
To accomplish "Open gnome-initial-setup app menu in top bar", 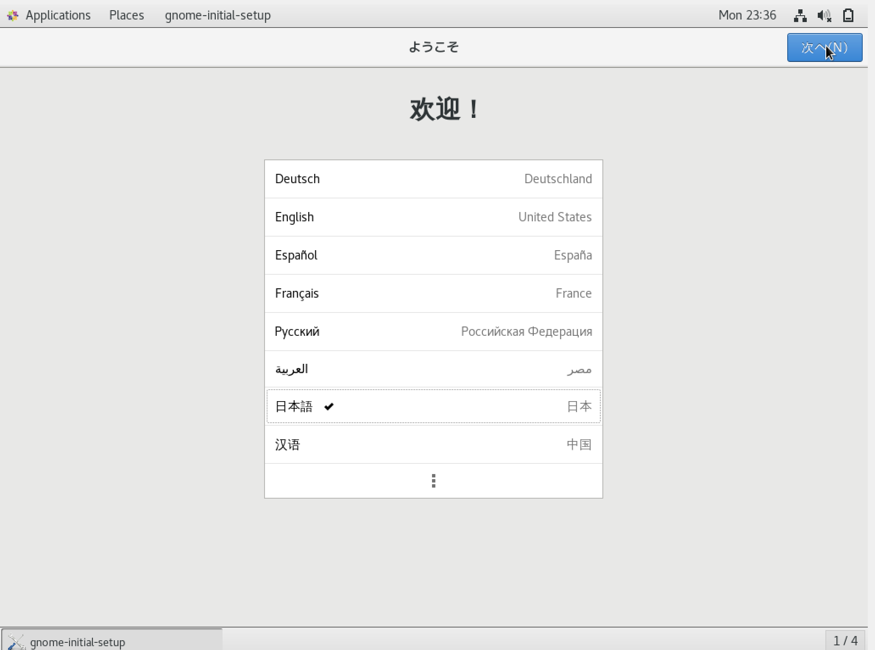I will (217, 15).
